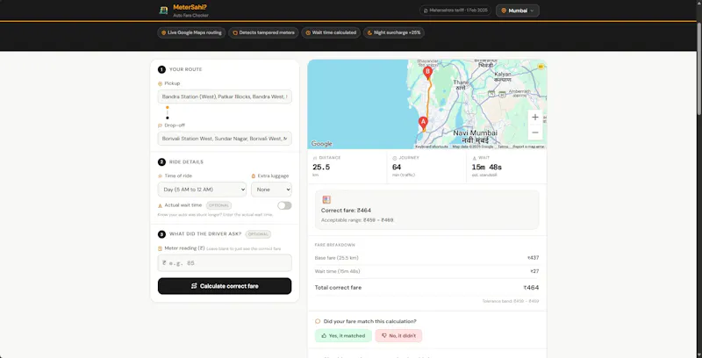Open Keyboard shortcuts on the map
702x358 pixels.
tap(432, 147)
